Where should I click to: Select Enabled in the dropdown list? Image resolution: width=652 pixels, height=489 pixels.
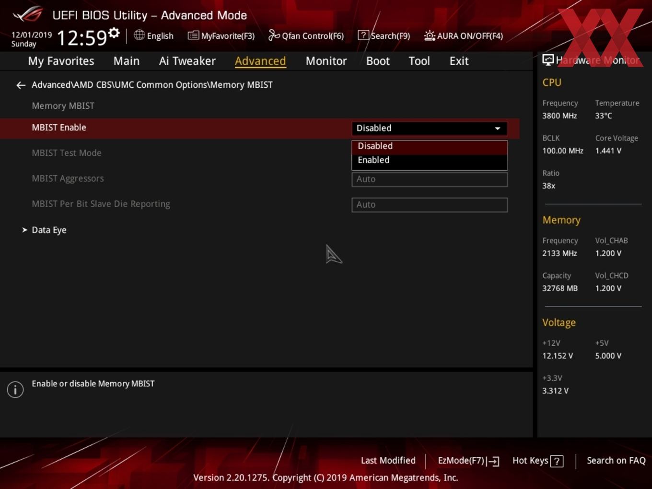(x=430, y=160)
